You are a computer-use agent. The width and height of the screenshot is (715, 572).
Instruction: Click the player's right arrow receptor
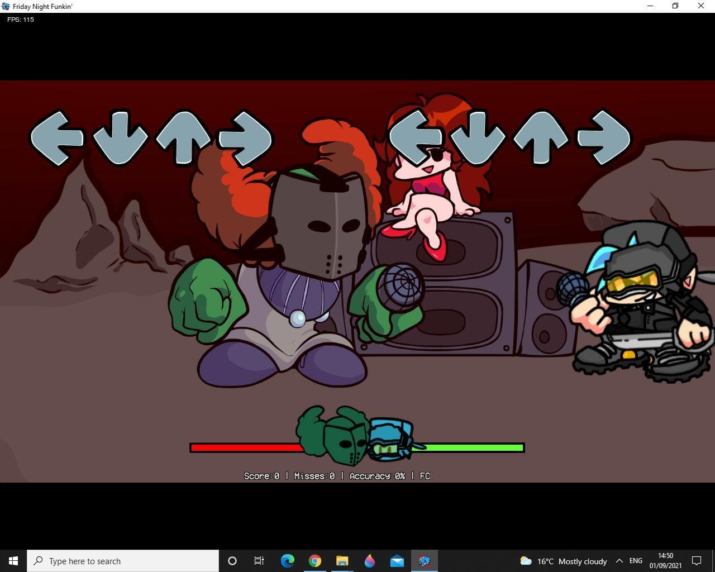(x=604, y=138)
